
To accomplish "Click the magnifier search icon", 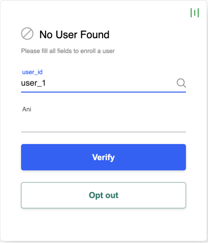I will pos(181,83).
